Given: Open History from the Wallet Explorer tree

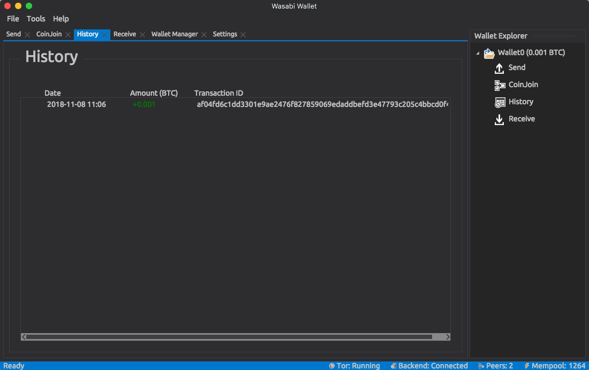Looking at the screenshot, I should (x=521, y=102).
